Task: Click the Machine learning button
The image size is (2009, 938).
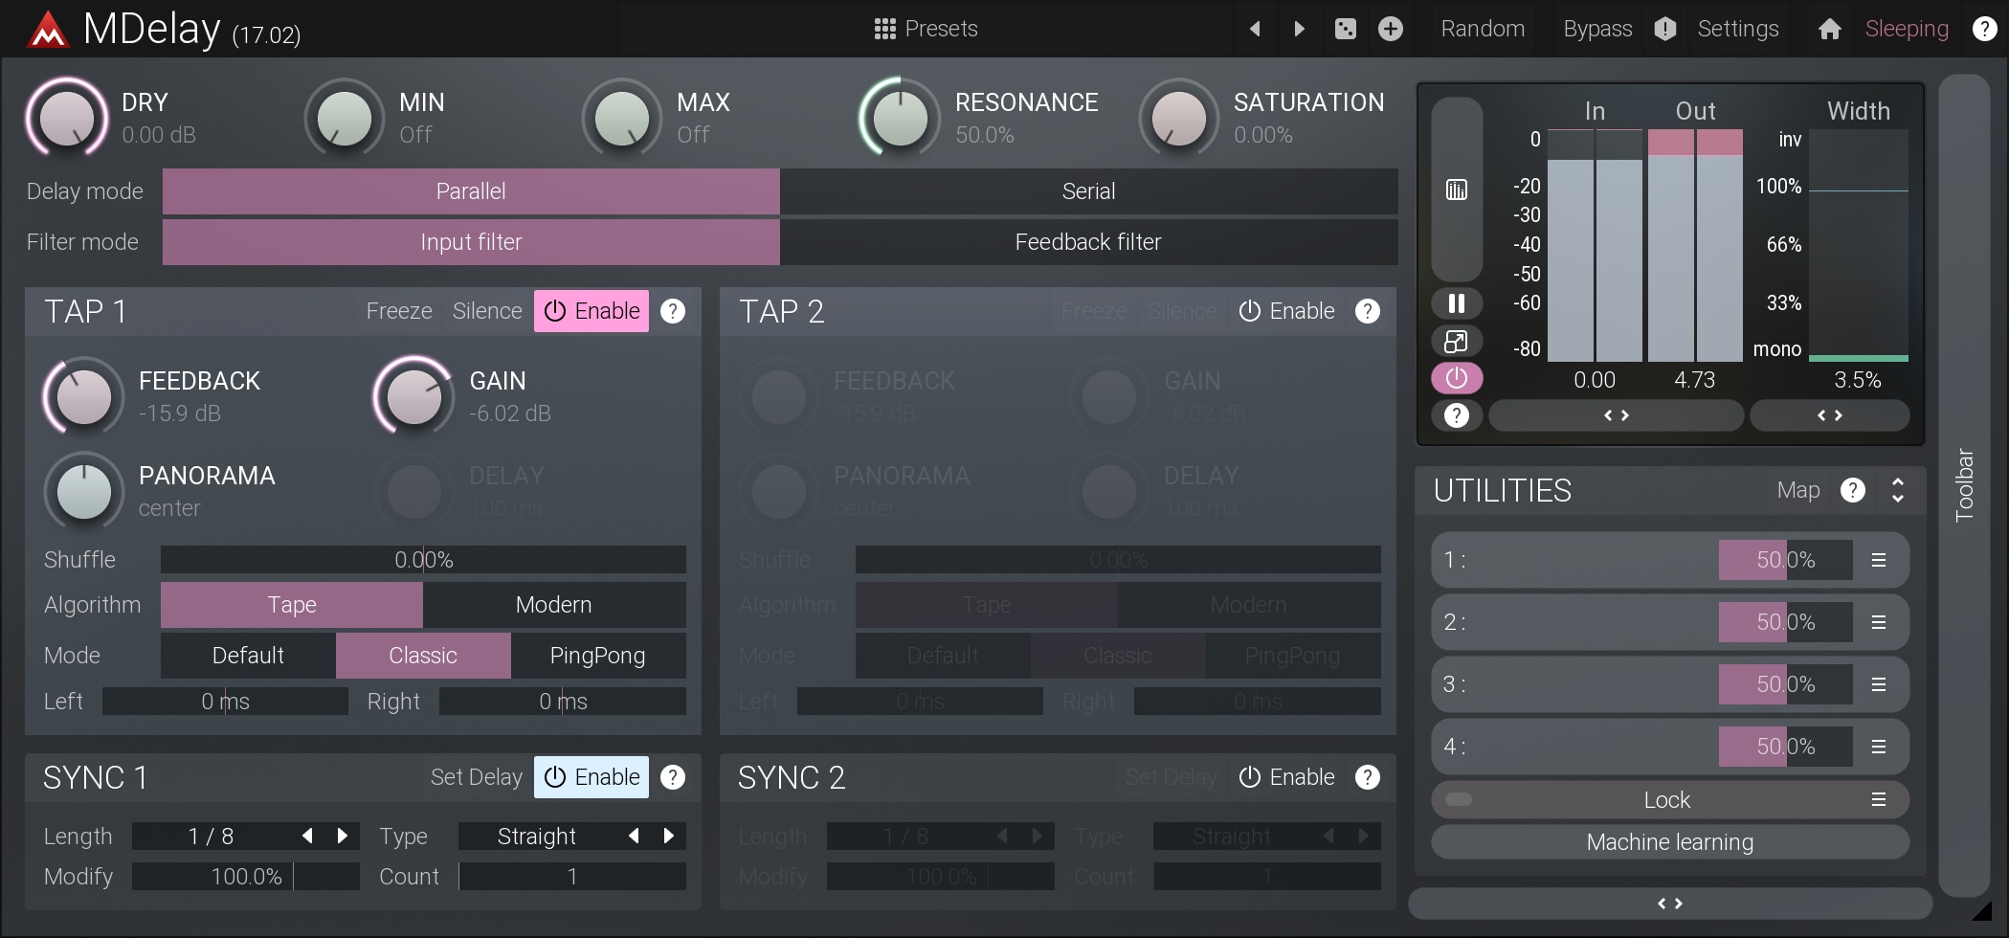Action: 1669,842
